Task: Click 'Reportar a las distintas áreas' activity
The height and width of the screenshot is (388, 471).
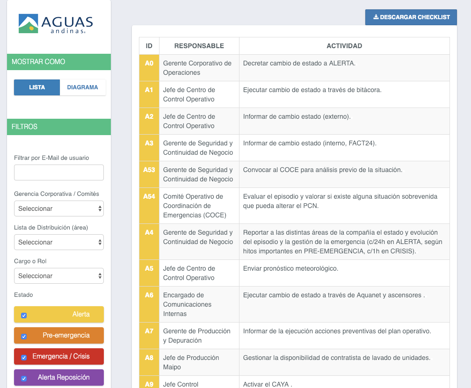Action: 342,242
